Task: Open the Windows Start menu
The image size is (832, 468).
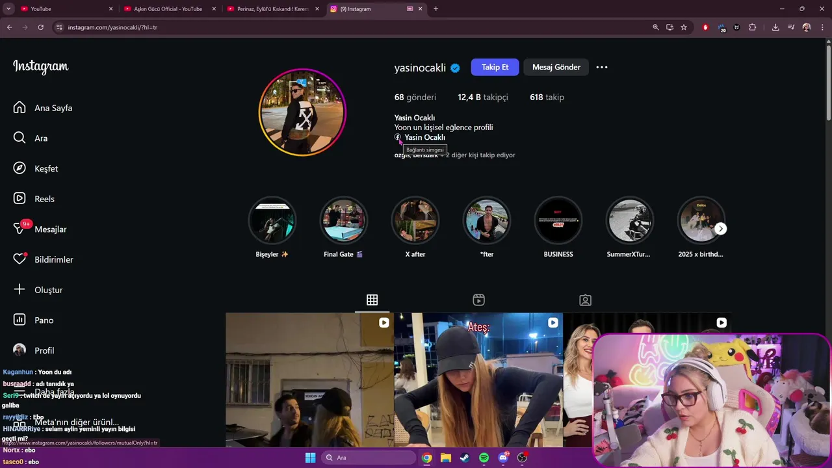Action: pyautogui.click(x=310, y=458)
